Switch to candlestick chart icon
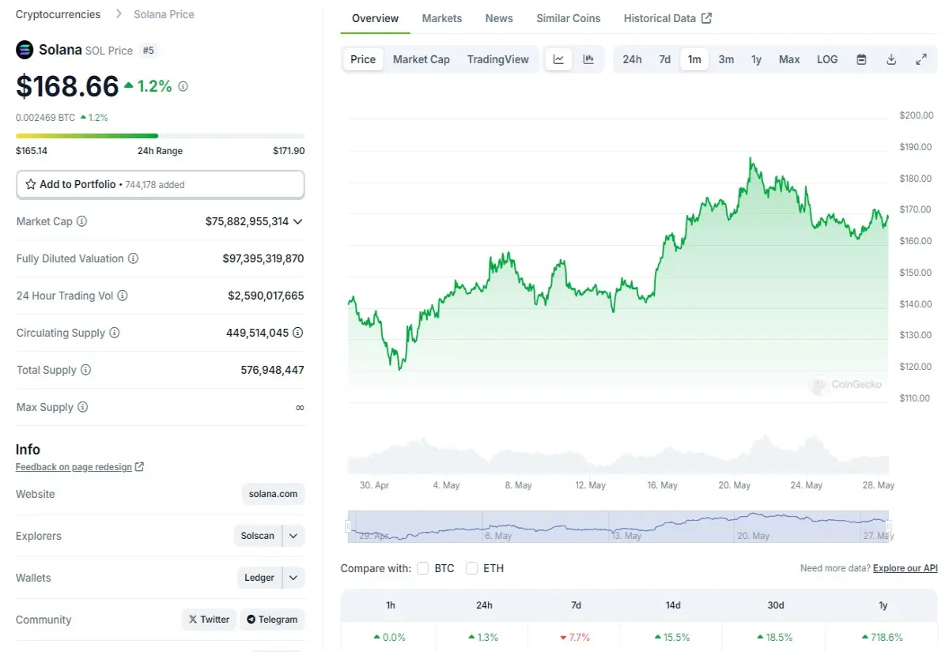 point(588,59)
